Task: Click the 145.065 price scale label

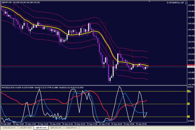Action: pyautogui.click(x=191, y=5)
